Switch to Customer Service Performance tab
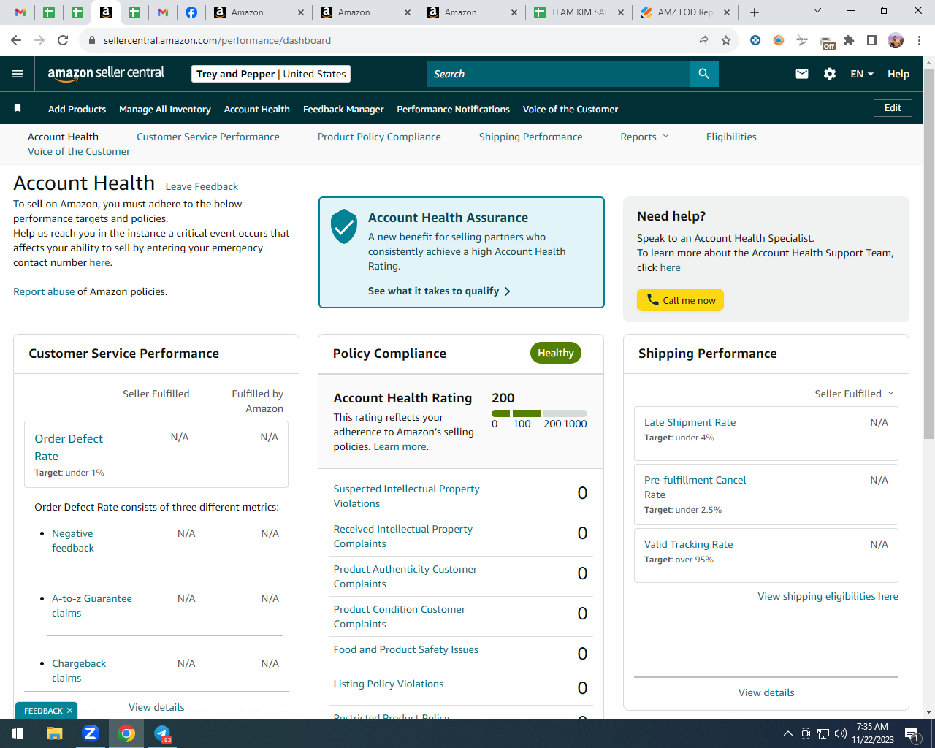Screen dimensions: 935x748 pos(208,137)
